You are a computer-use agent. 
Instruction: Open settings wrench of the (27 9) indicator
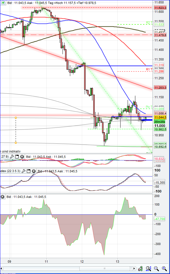(12, 157)
